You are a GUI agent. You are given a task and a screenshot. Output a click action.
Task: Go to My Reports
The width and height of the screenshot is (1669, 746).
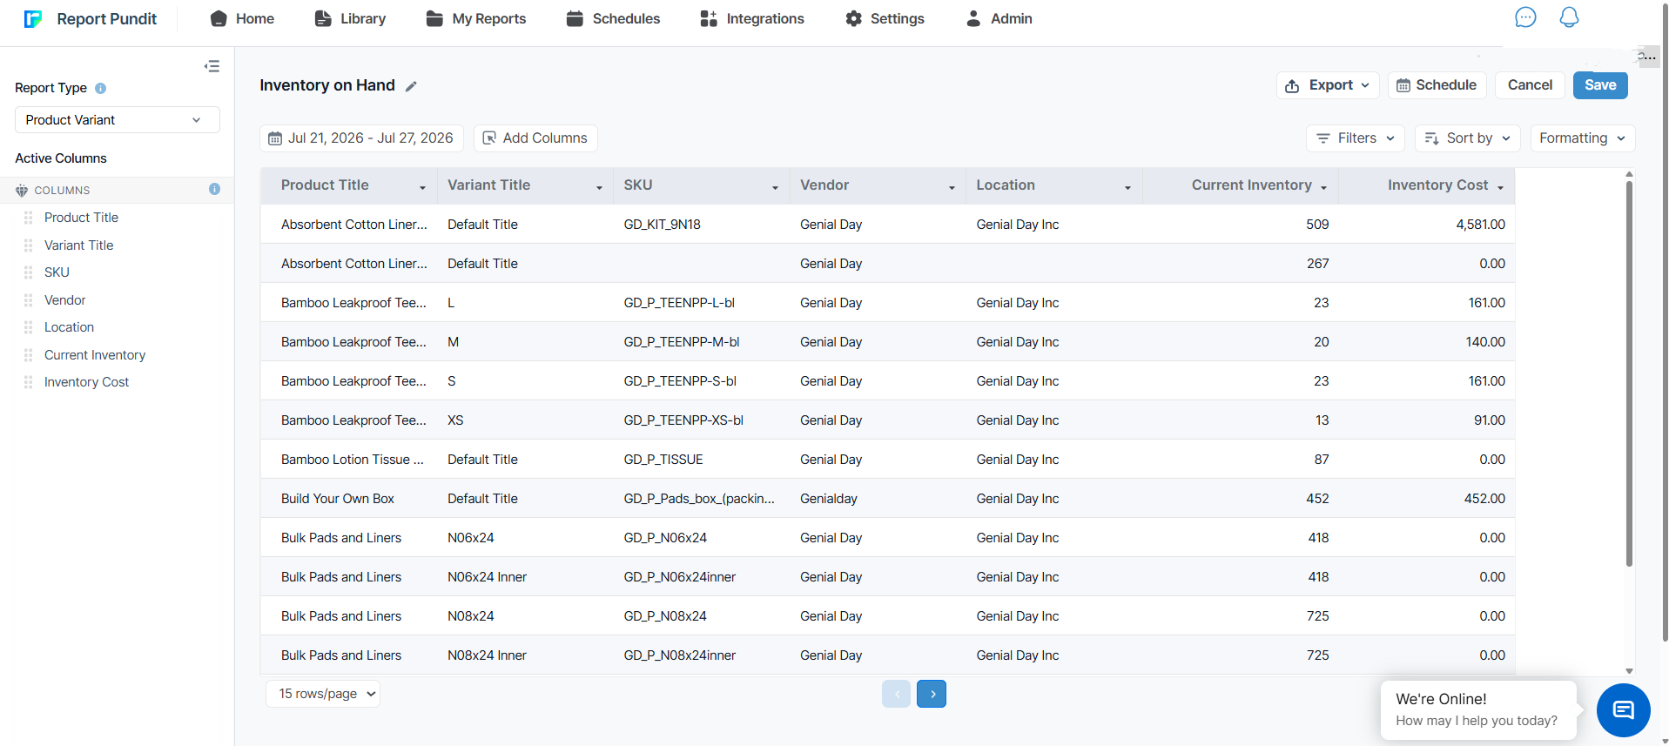(475, 18)
